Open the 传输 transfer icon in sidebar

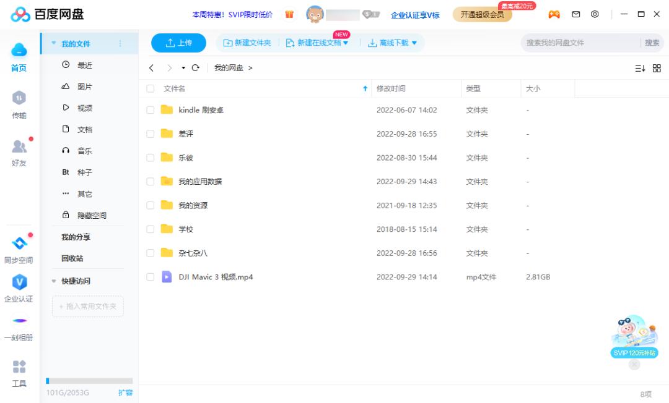19,99
